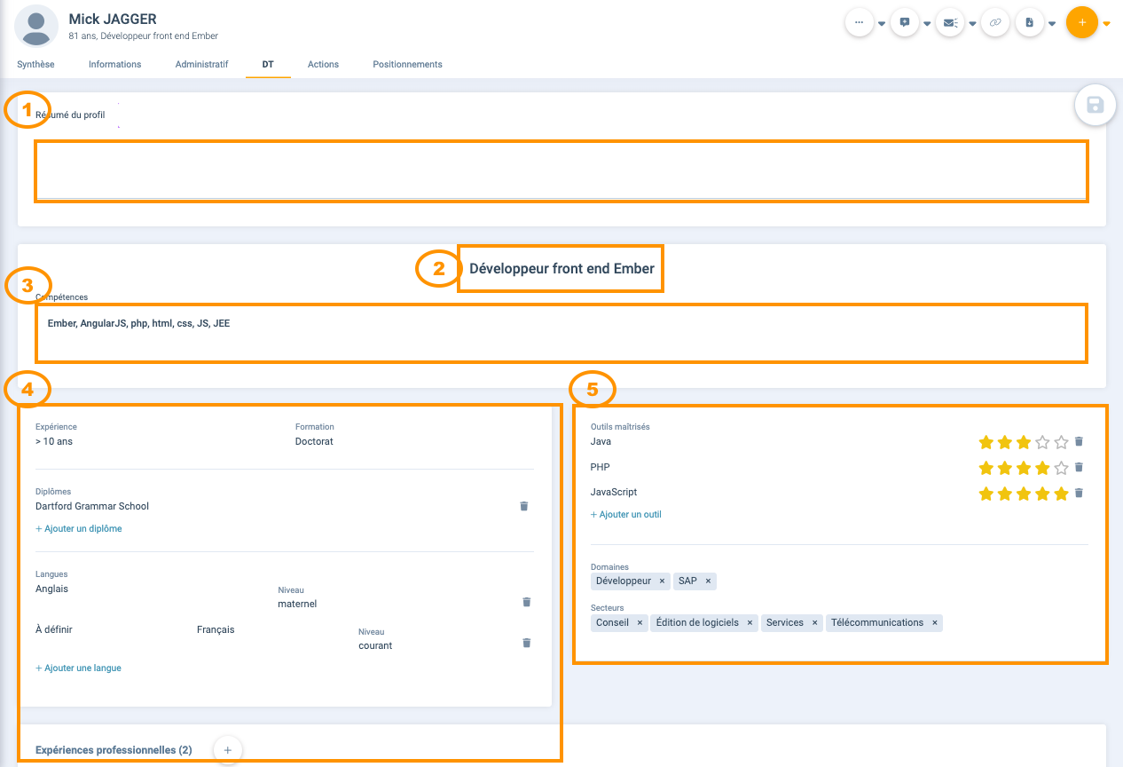Set PHP rating to four stars

pyautogui.click(x=1042, y=468)
